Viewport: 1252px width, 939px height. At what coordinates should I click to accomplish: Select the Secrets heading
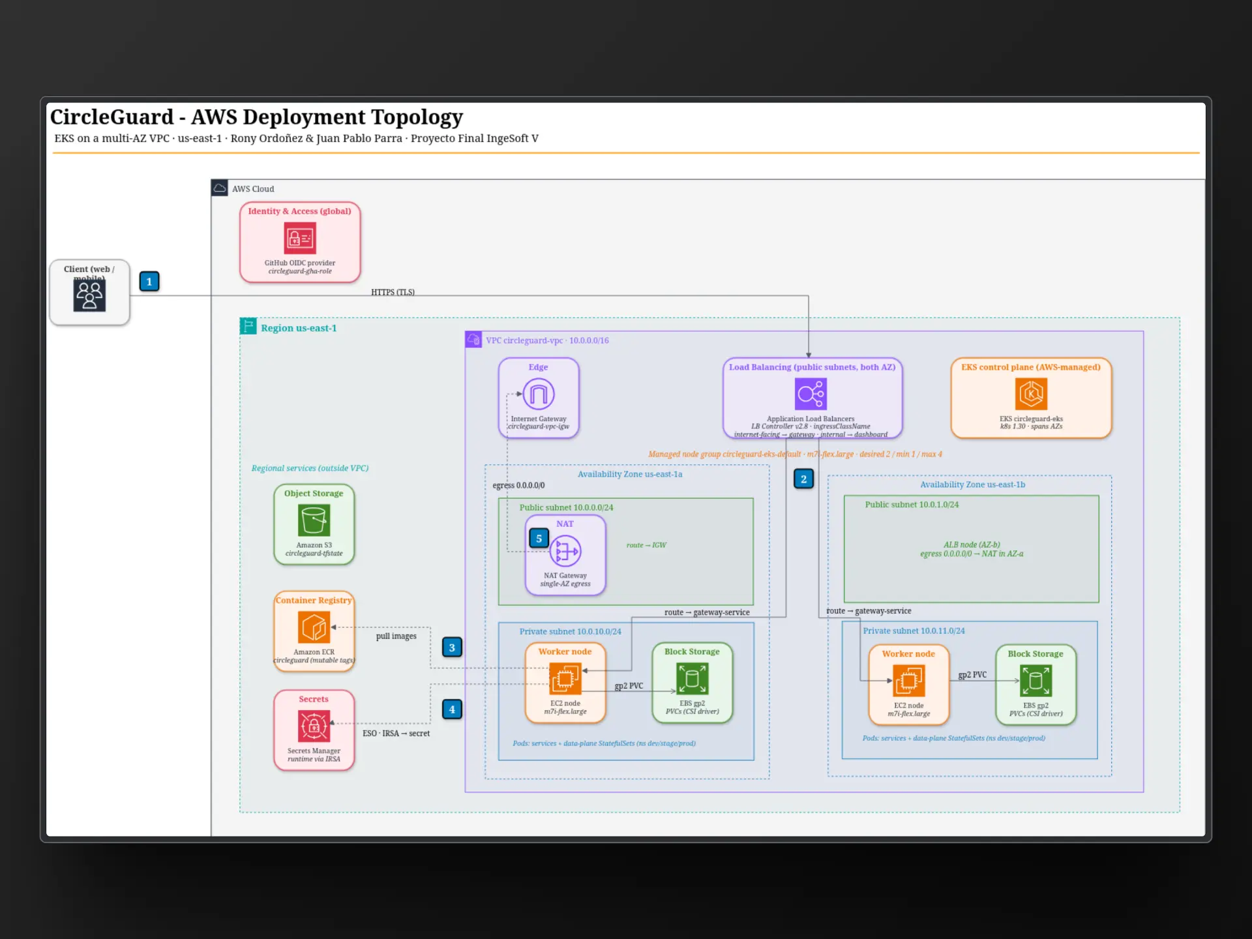point(314,699)
